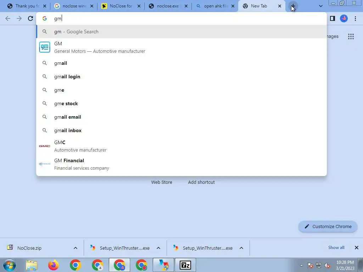Select the 'New Tab' tab
The height and width of the screenshot is (272, 363).
click(x=259, y=6)
